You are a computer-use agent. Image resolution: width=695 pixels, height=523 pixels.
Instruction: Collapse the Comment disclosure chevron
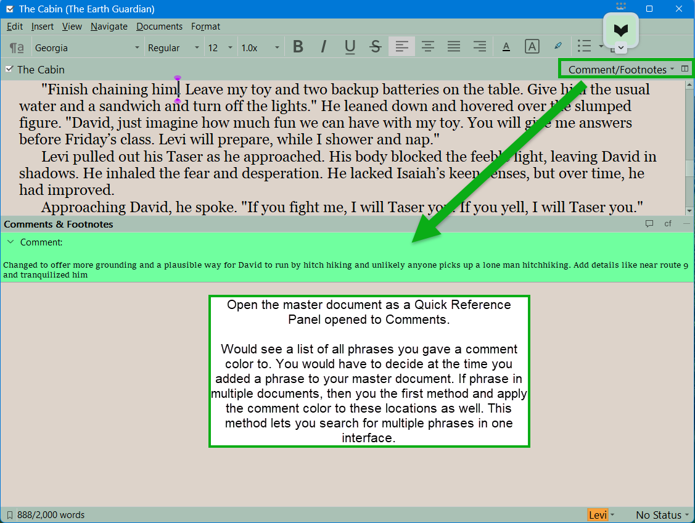tap(10, 242)
